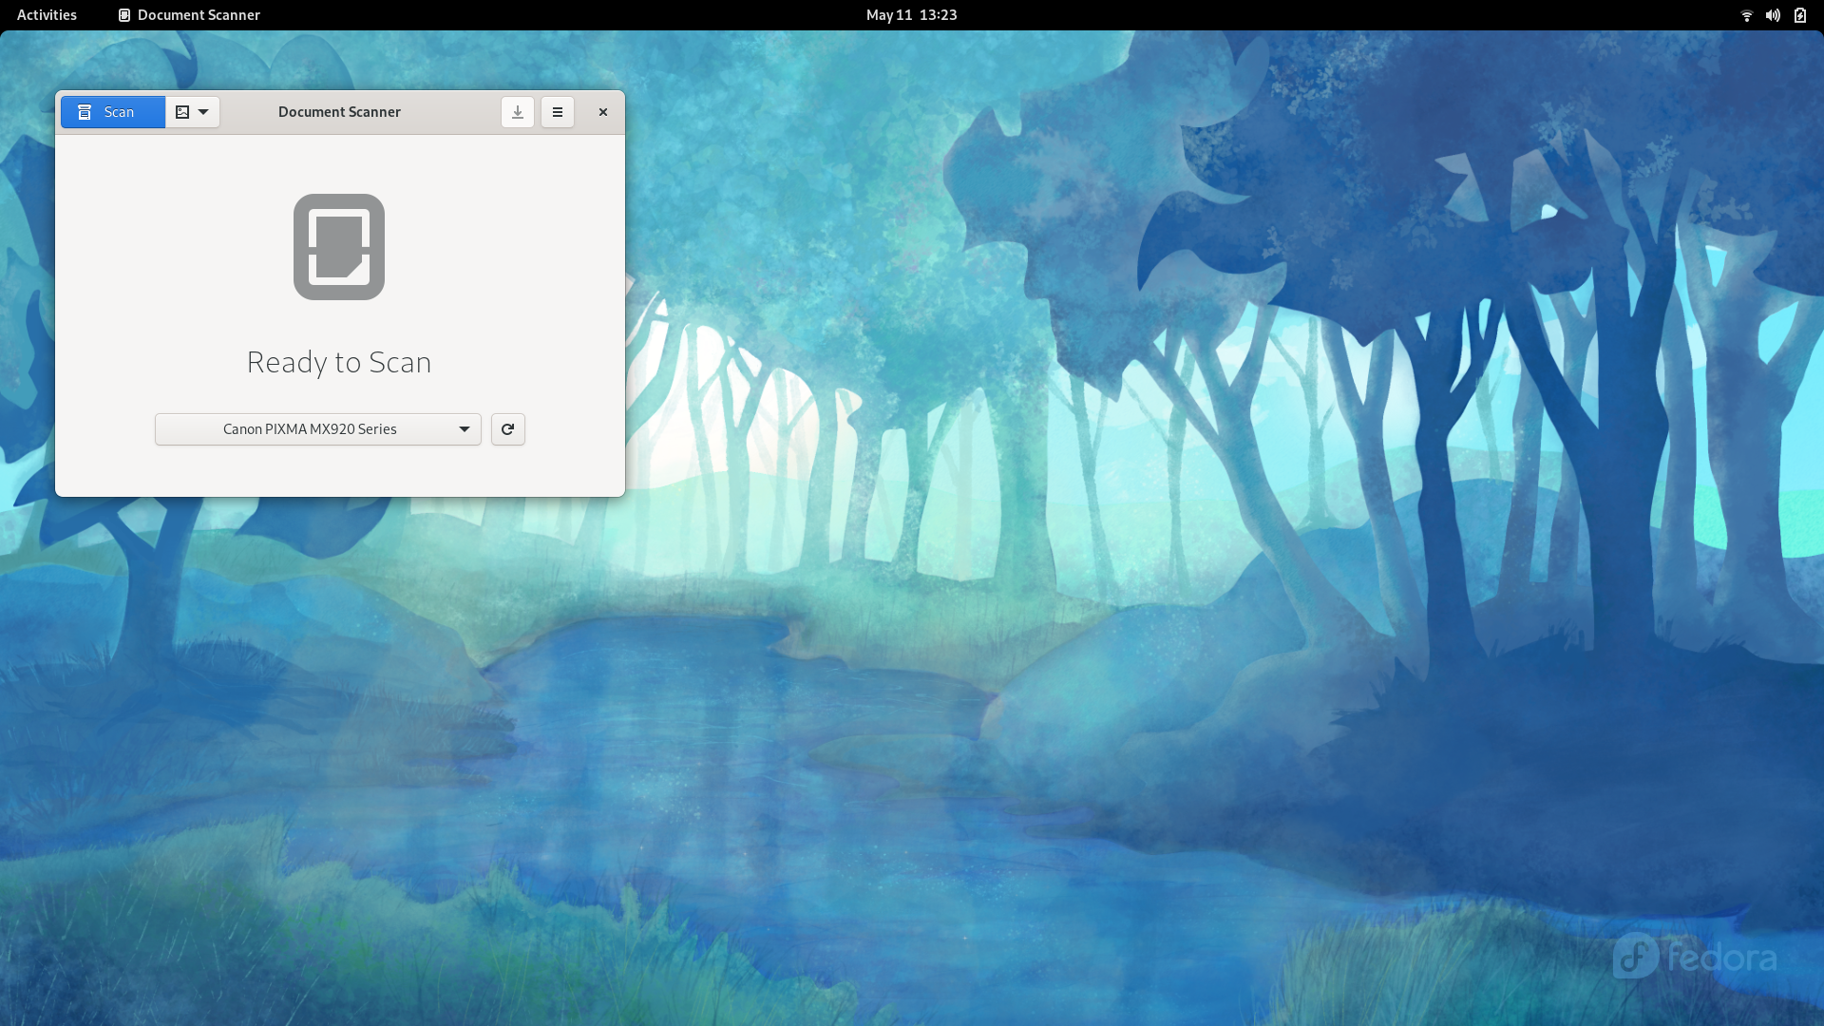Click the Wi-Fi status icon in top bar
Viewport: 1824px width, 1026px height.
tap(1746, 15)
